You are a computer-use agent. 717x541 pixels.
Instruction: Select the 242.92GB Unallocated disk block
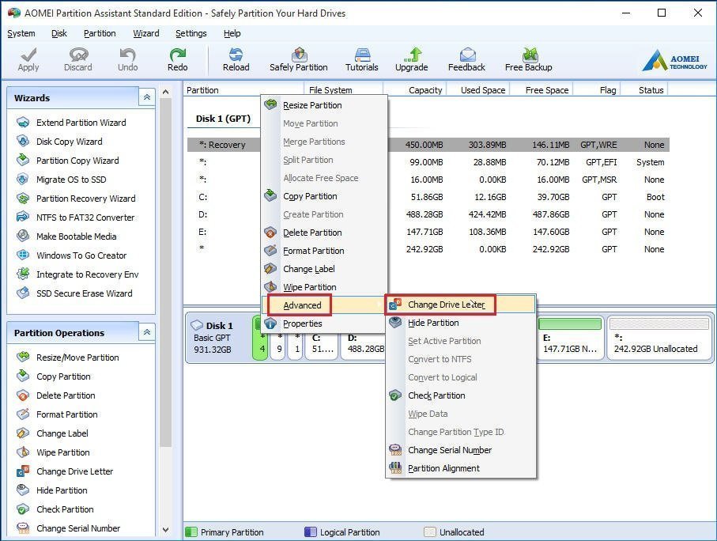point(659,338)
